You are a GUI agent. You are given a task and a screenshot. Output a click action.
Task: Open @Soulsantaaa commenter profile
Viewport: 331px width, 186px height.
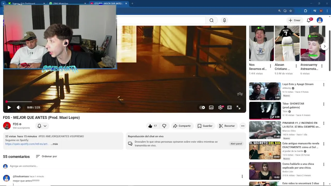tap(21, 176)
